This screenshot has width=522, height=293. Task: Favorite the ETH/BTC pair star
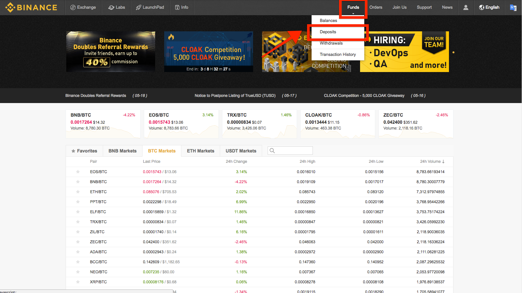click(78, 192)
